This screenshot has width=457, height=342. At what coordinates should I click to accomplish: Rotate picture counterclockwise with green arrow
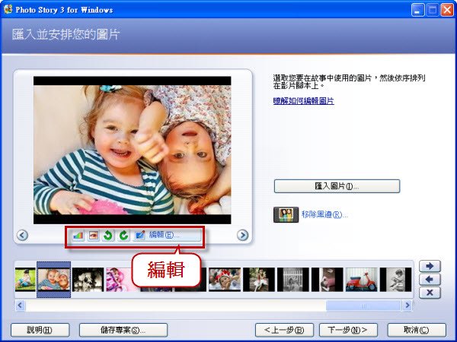[x=108, y=236]
